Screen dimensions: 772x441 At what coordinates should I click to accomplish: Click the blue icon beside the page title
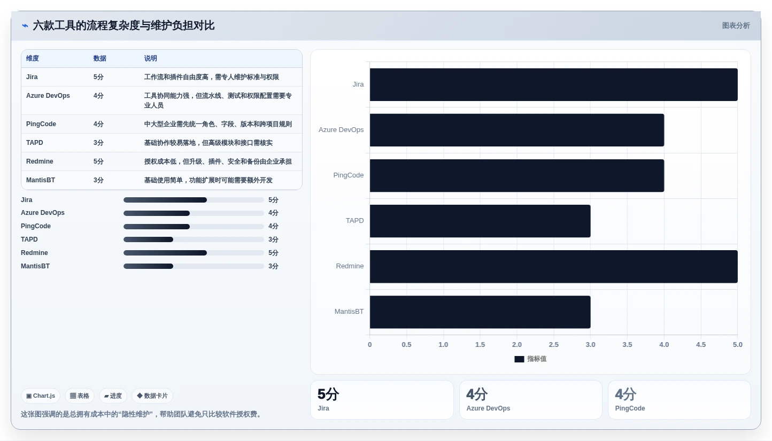click(25, 26)
